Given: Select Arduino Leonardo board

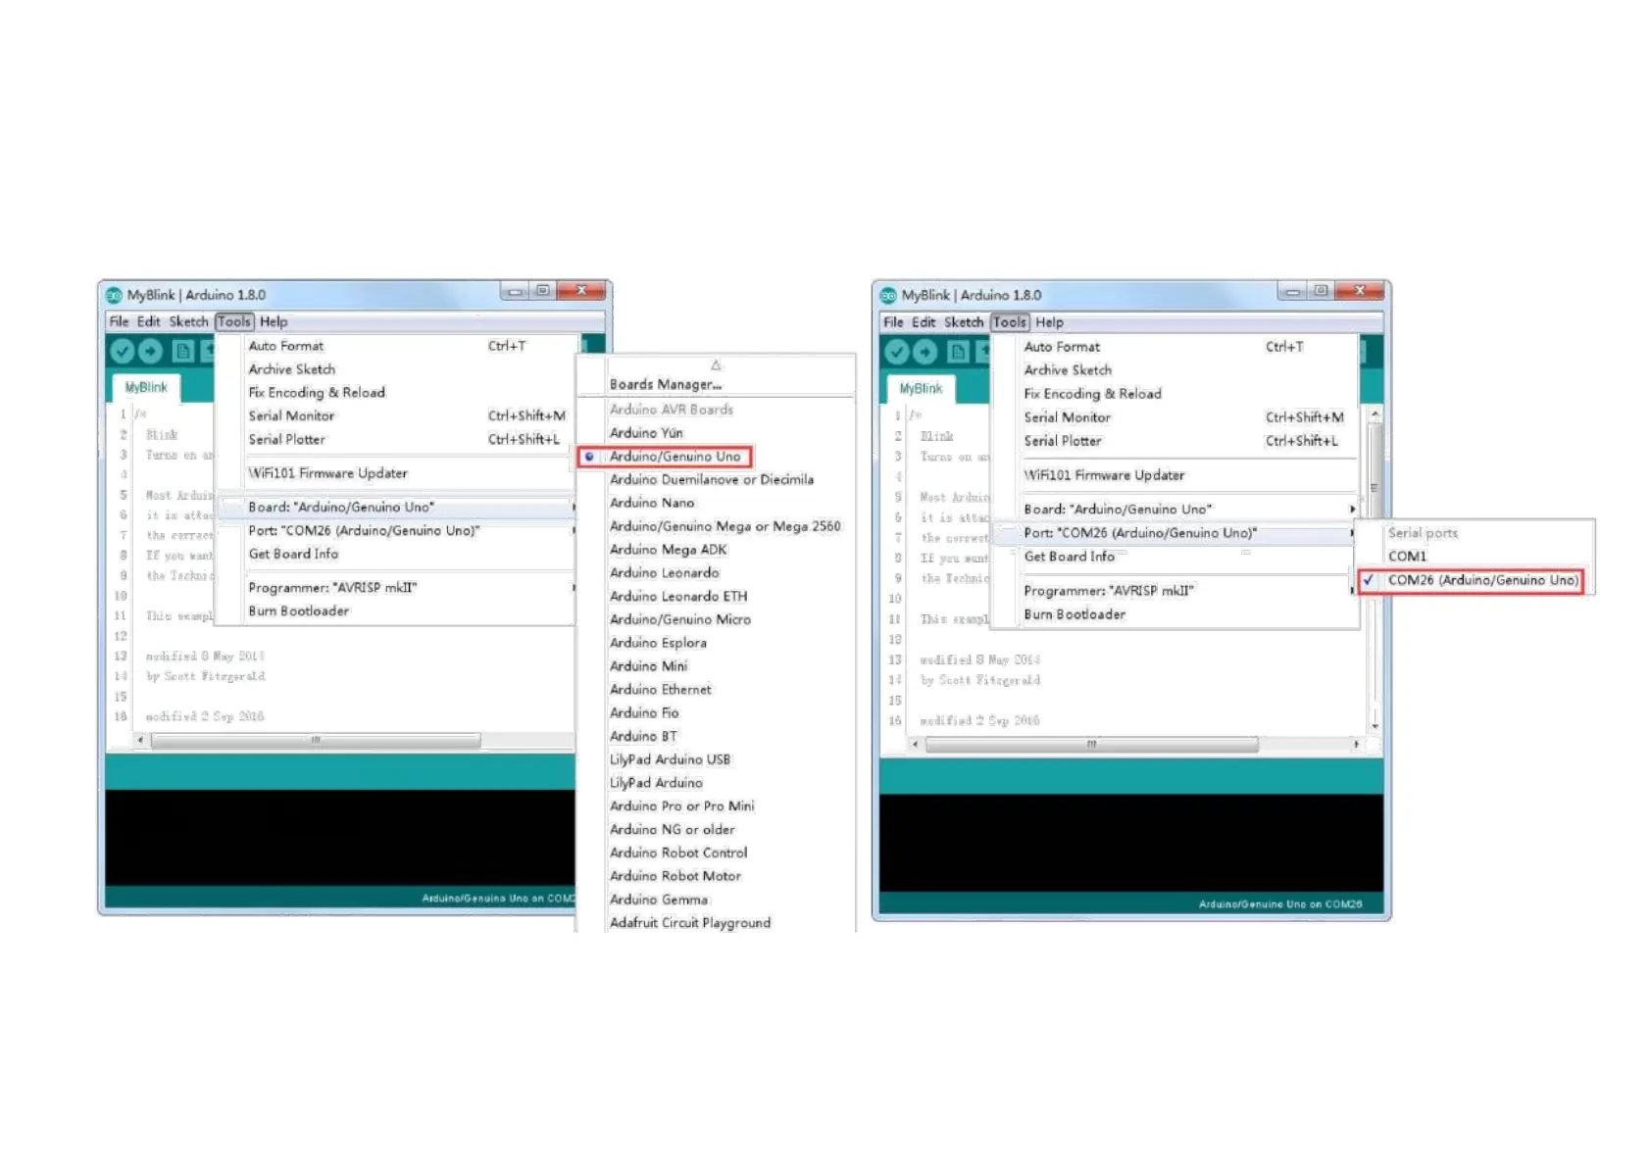Looking at the screenshot, I should point(665,573).
